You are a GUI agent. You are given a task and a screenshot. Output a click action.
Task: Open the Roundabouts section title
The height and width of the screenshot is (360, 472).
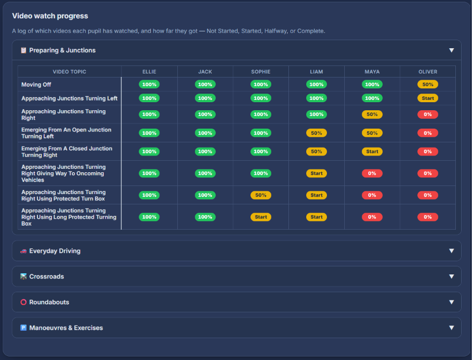point(49,302)
